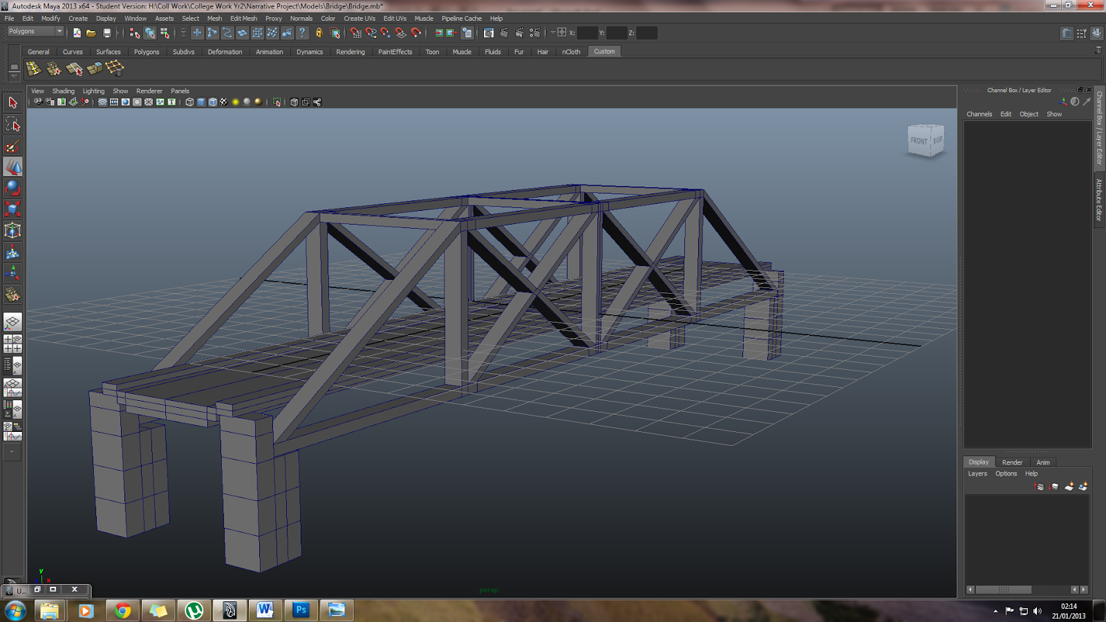Open the selection mask dropdown on the status line
Image resolution: width=1106 pixels, height=622 pixels.
183,32
